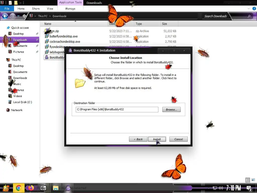Open File Explorer taskbar icon
The image size is (257, 193).
pos(55,188)
